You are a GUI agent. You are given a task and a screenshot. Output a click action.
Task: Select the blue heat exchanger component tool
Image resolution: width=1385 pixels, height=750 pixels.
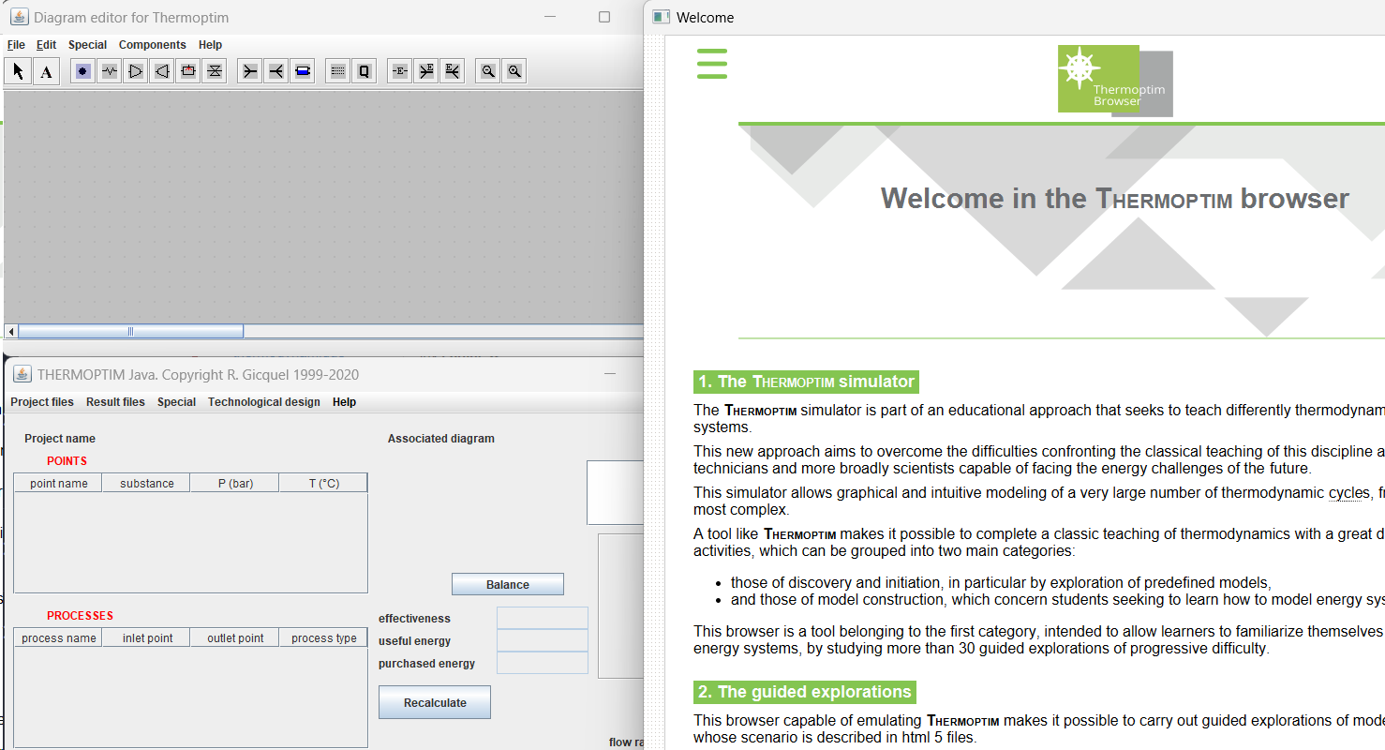click(x=302, y=71)
